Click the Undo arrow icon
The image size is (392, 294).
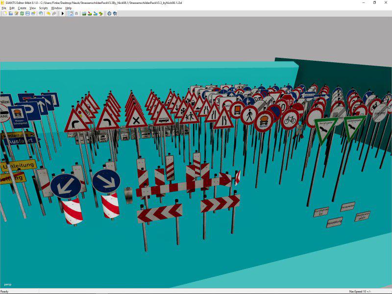click(48, 13)
